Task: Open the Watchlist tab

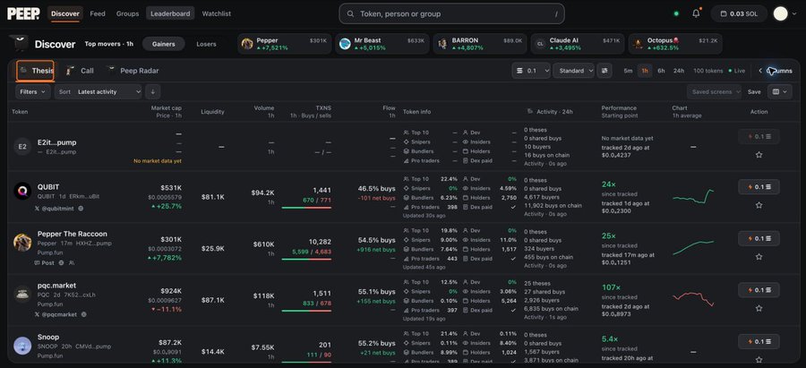Action: click(x=217, y=13)
